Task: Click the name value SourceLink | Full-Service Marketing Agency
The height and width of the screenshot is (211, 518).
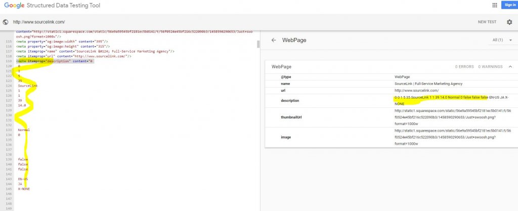Action: click(428, 84)
